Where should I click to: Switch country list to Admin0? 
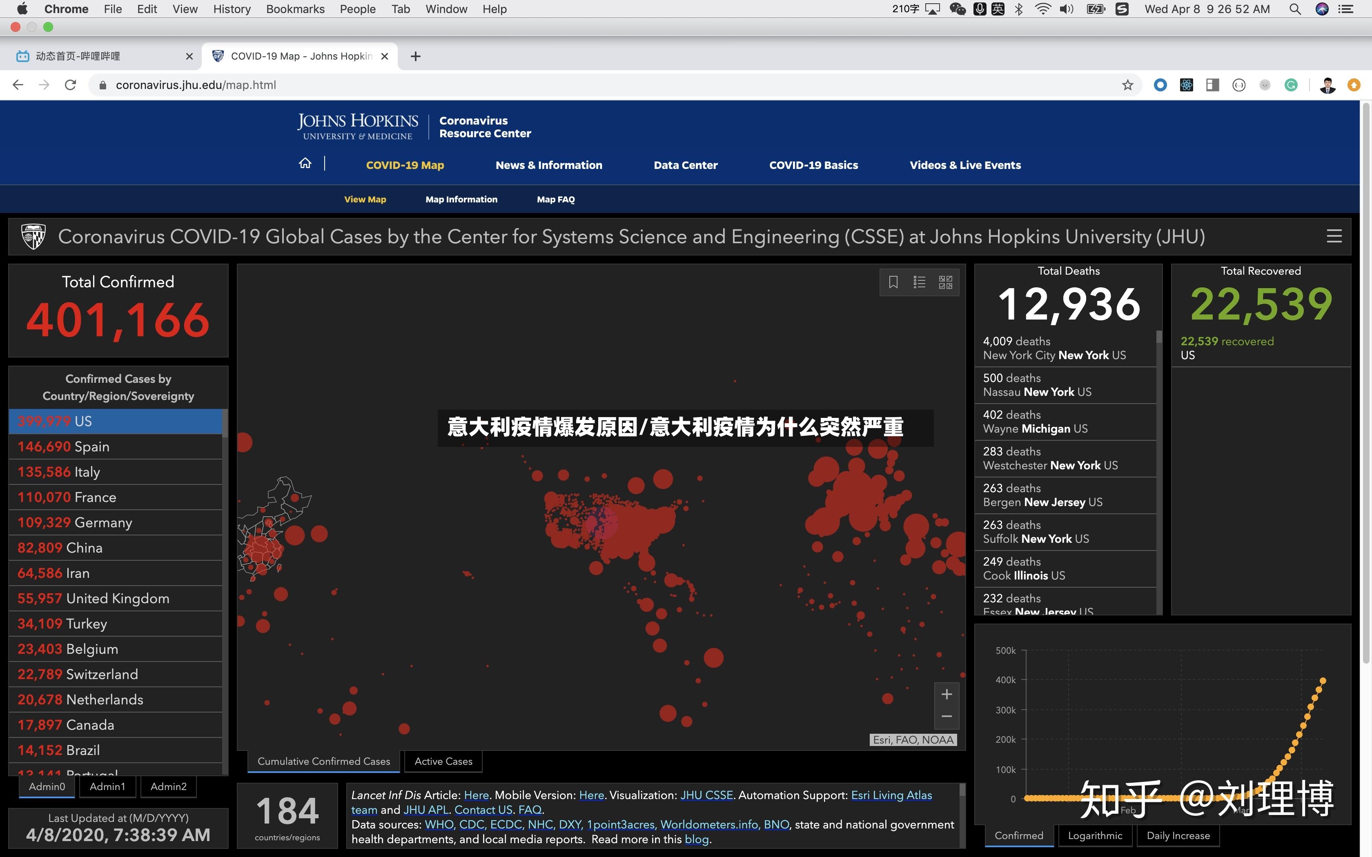point(47,787)
